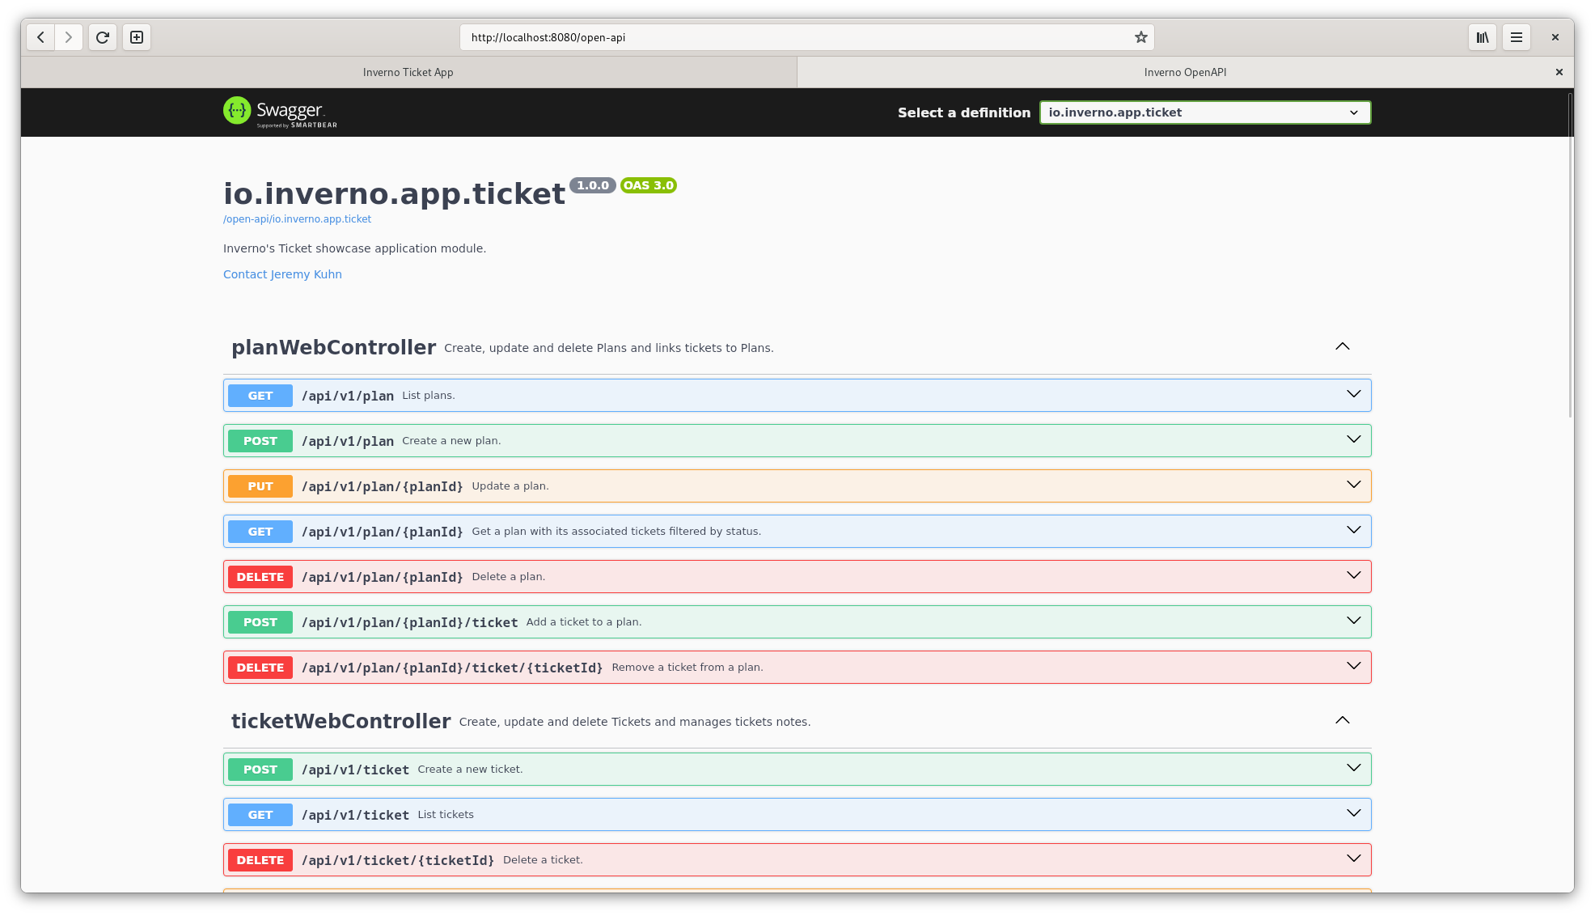Click the Swagger logo
The height and width of the screenshot is (916, 1595).
280,112
